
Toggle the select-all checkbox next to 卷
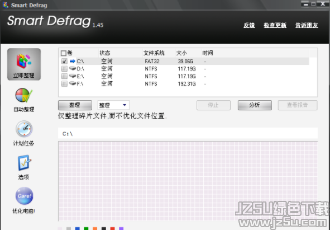[63, 53]
